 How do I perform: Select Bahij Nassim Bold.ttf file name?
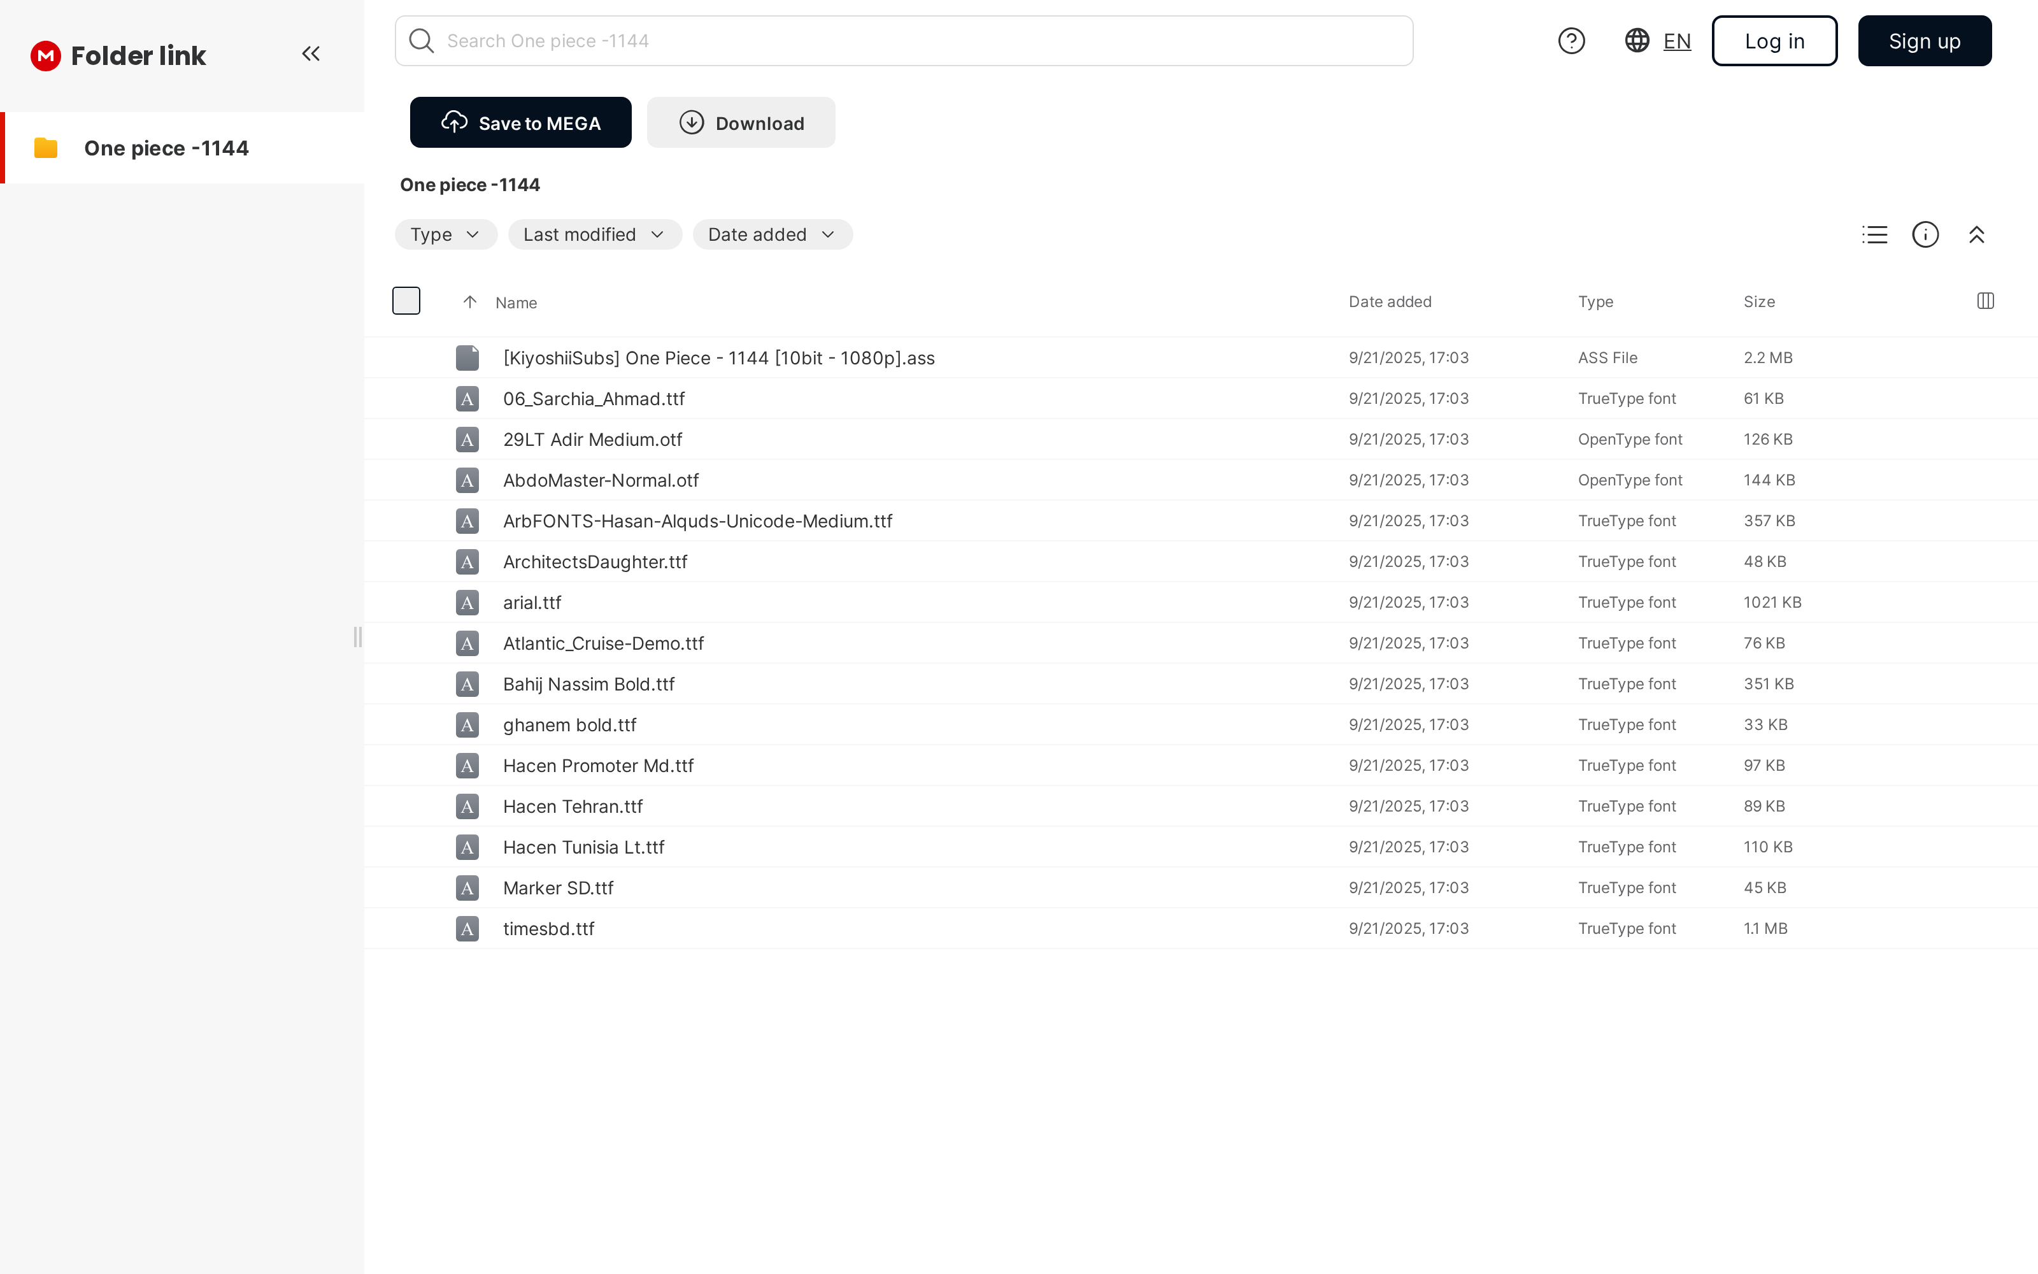pyautogui.click(x=588, y=684)
